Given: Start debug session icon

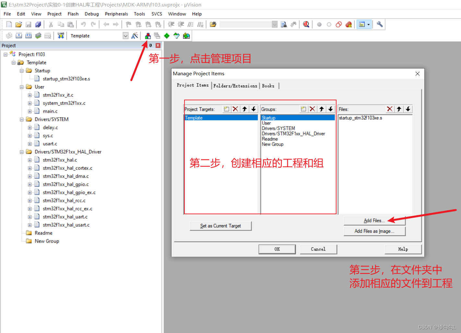Looking at the screenshot, I should point(306,24).
